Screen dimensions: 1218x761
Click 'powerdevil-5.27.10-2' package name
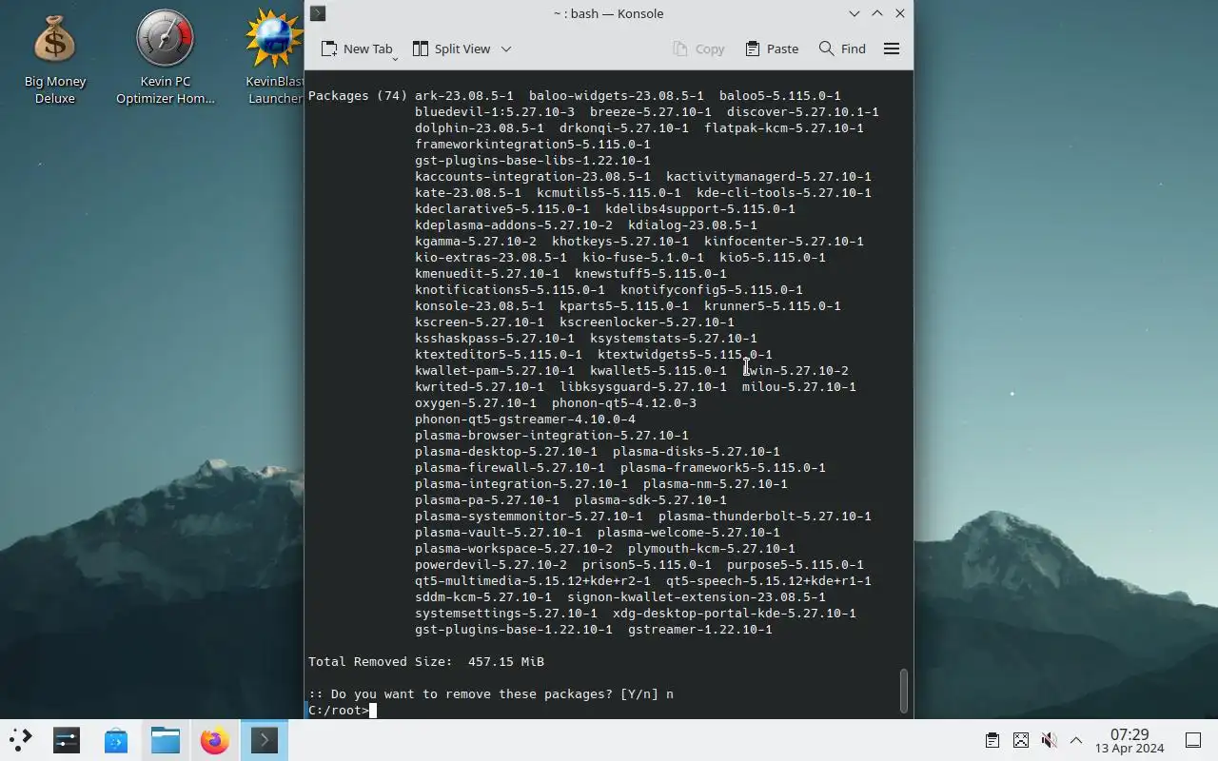pyautogui.click(x=491, y=565)
